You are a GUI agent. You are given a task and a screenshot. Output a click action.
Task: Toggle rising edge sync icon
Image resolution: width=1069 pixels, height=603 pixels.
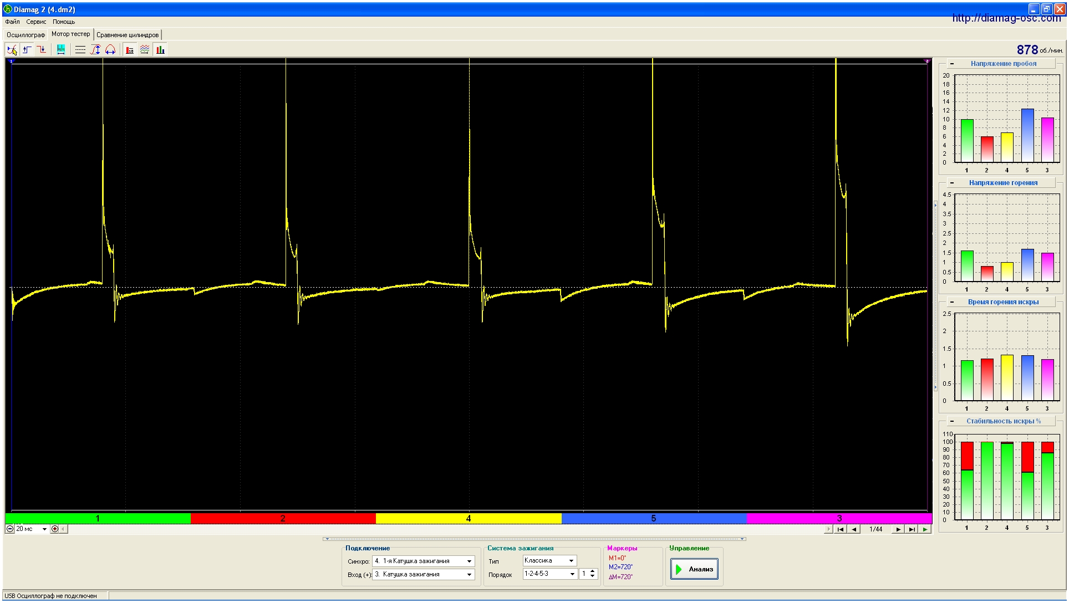tap(27, 50)
